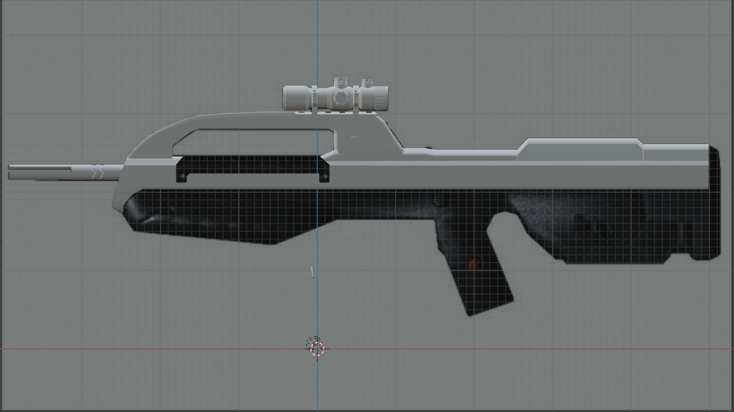Screen dimensions: 734x412
Task: Click the 3D cursor at the origin
Action: (317, 349)
